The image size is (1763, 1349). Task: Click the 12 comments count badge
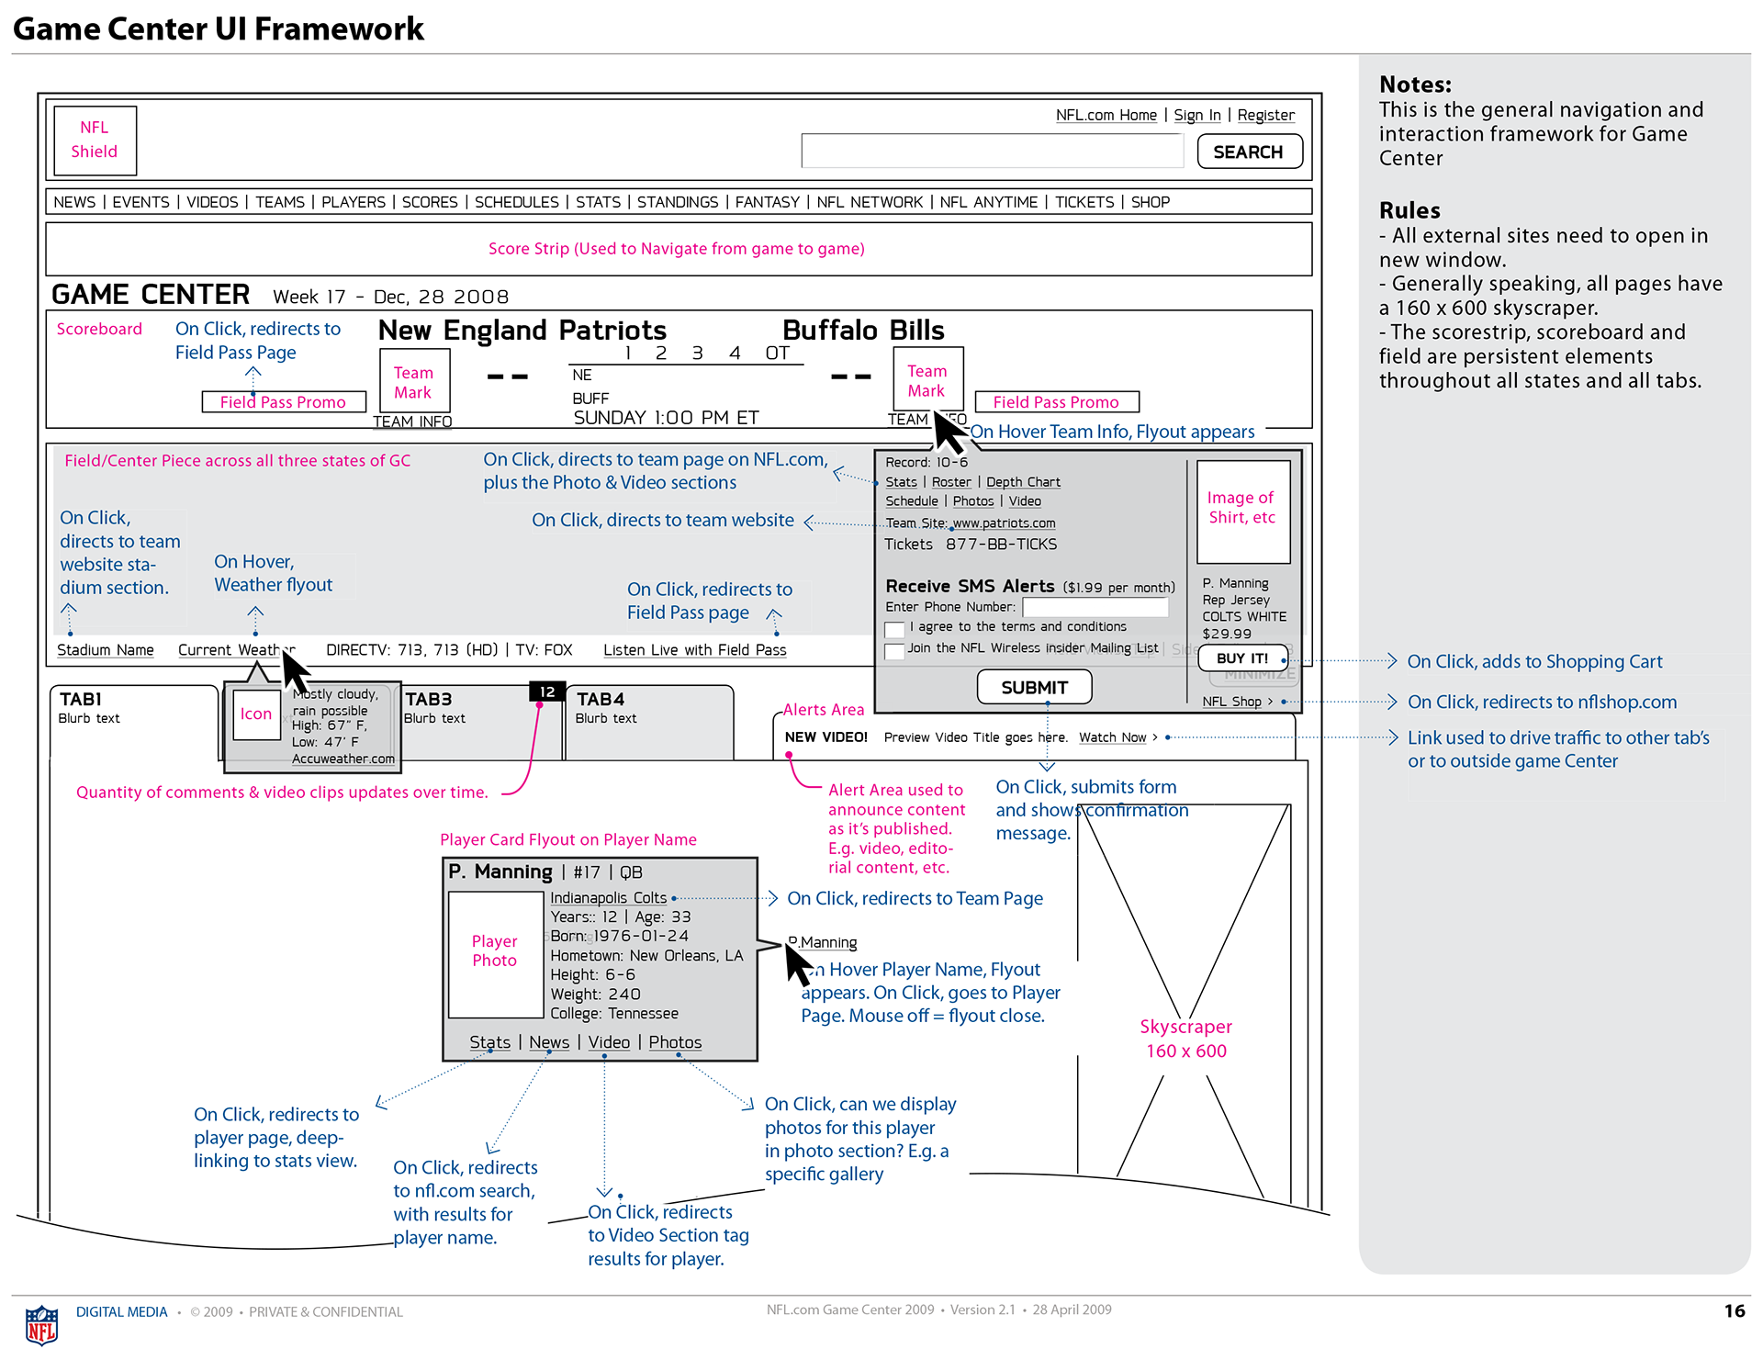click(547, 692)
